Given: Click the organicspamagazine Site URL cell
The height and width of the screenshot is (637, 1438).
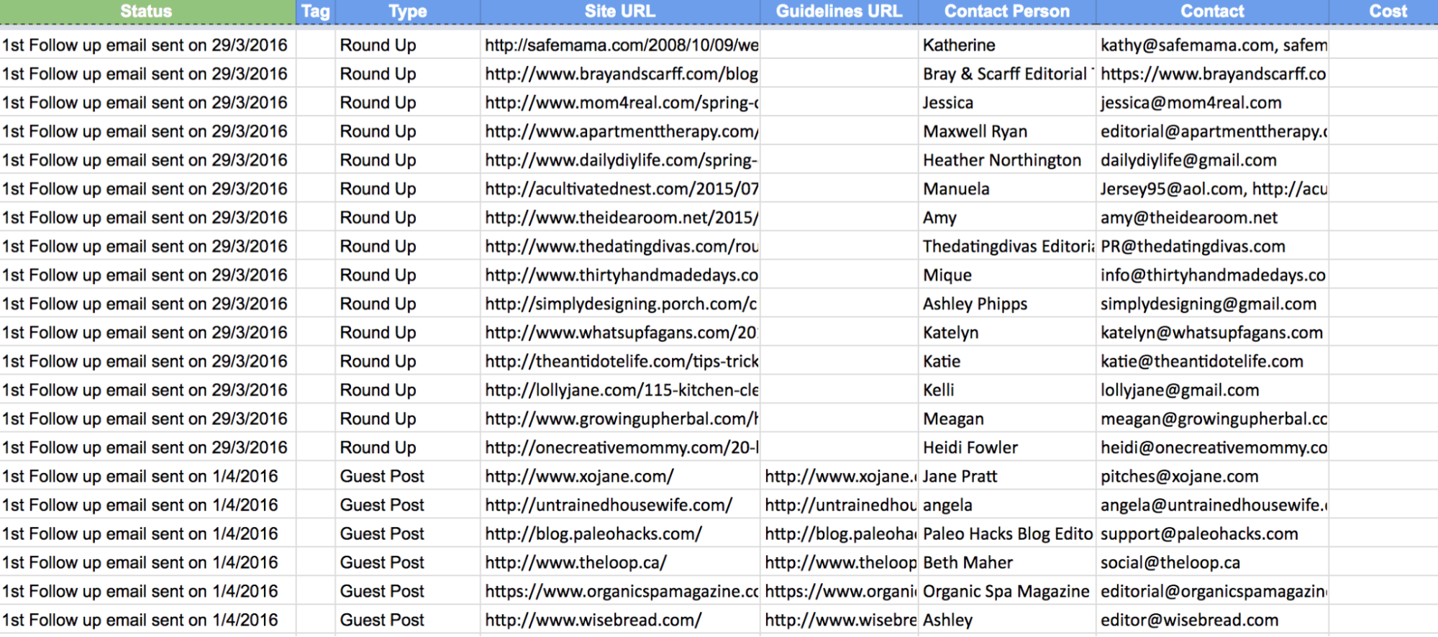Looking at the screenshot, I should [x=620, y=592].
